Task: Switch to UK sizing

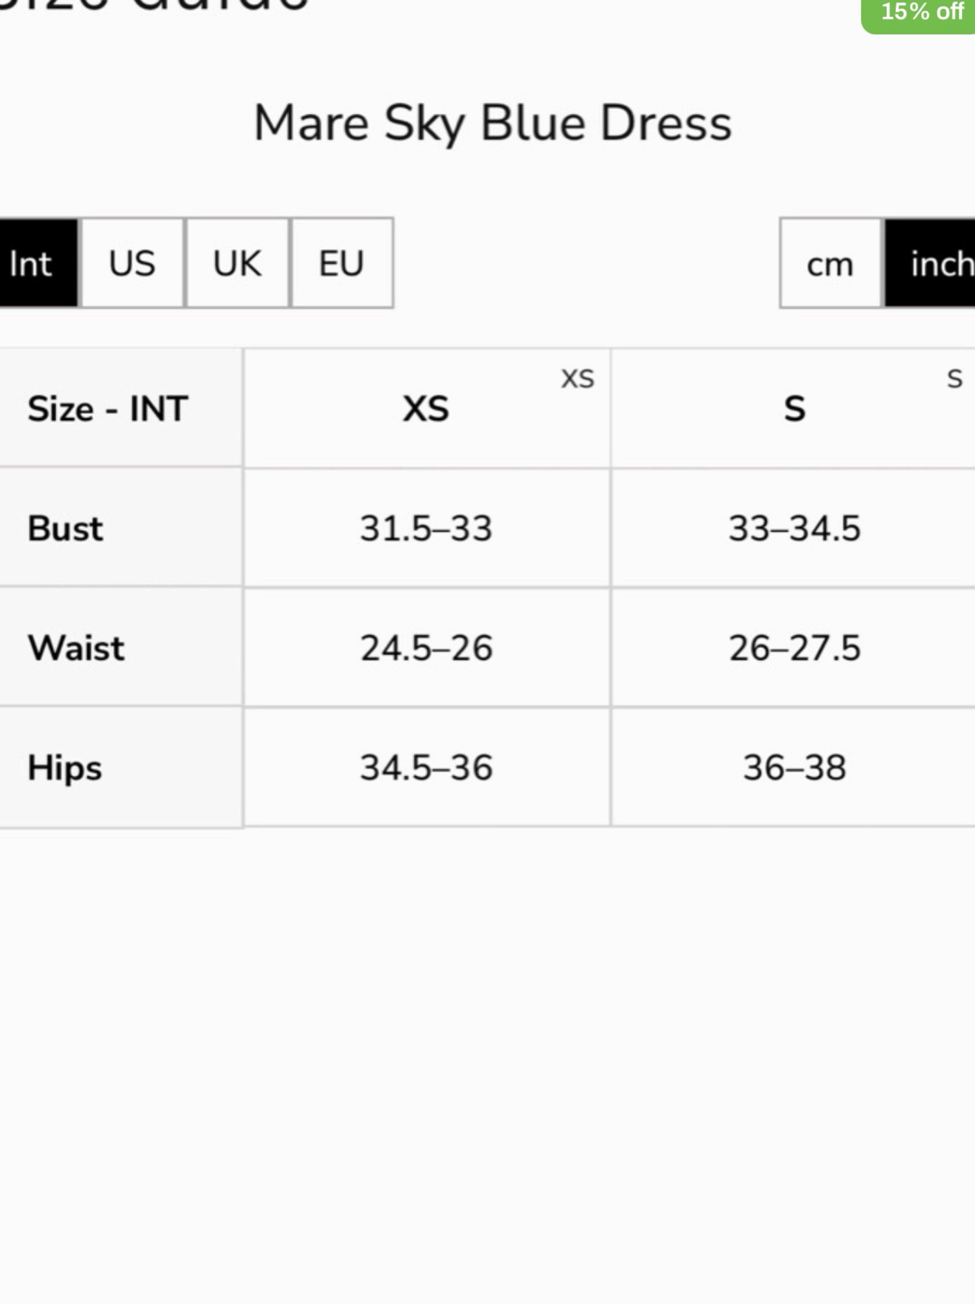Action: click(x=237, y=263)
